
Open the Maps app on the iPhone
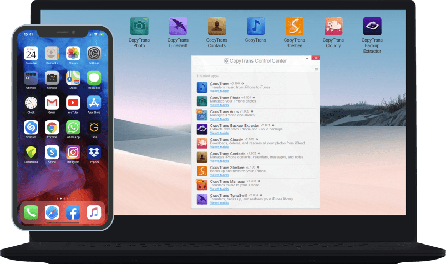(x=73, y=78)
